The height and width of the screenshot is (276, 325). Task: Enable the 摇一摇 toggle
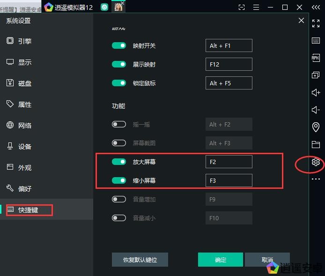(119, 124)
